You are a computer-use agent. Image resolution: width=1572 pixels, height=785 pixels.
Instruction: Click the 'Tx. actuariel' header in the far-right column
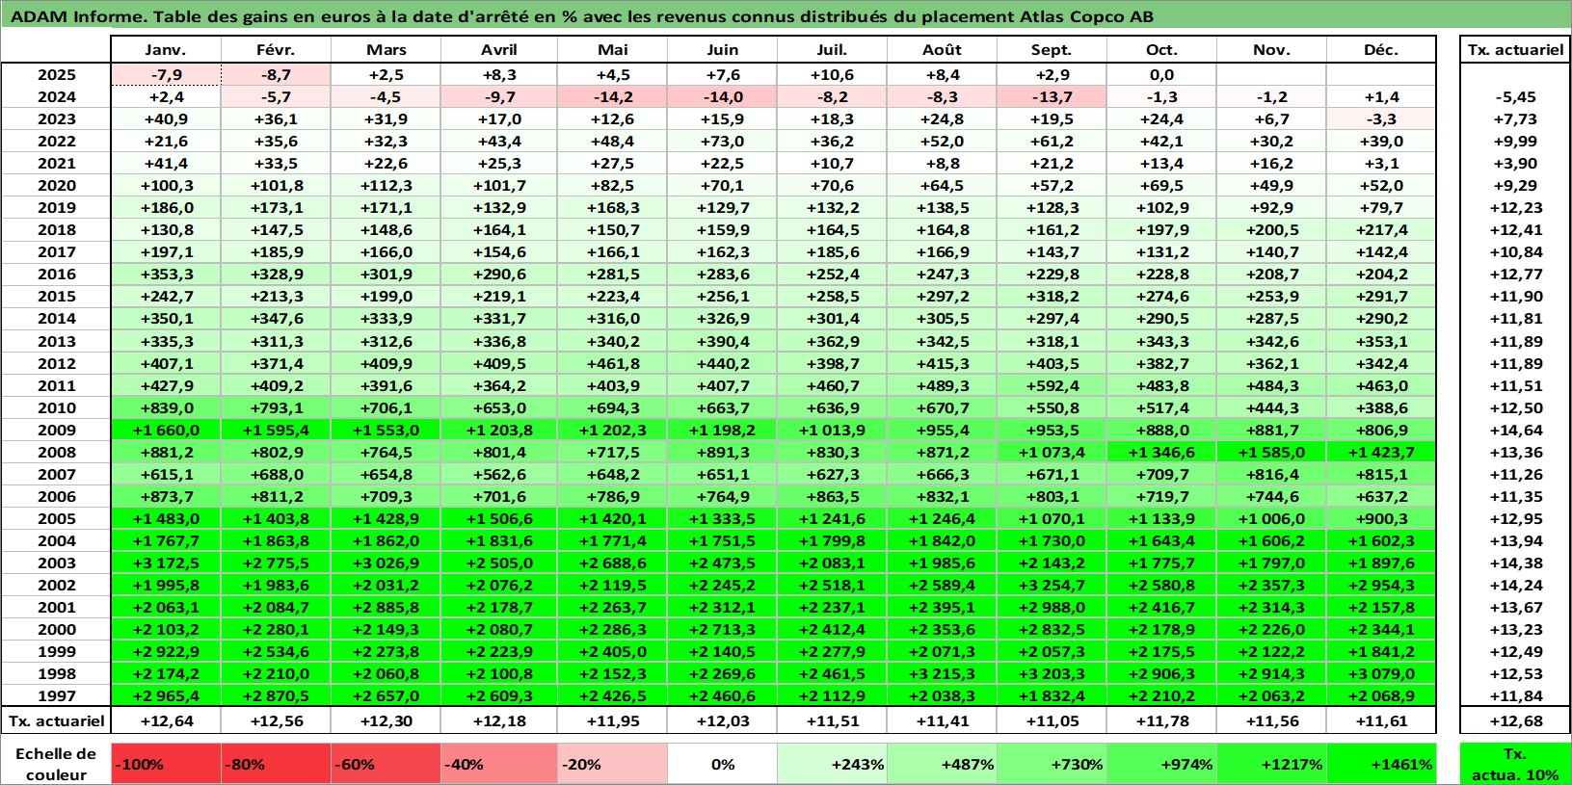click(x=1515, y=50)
